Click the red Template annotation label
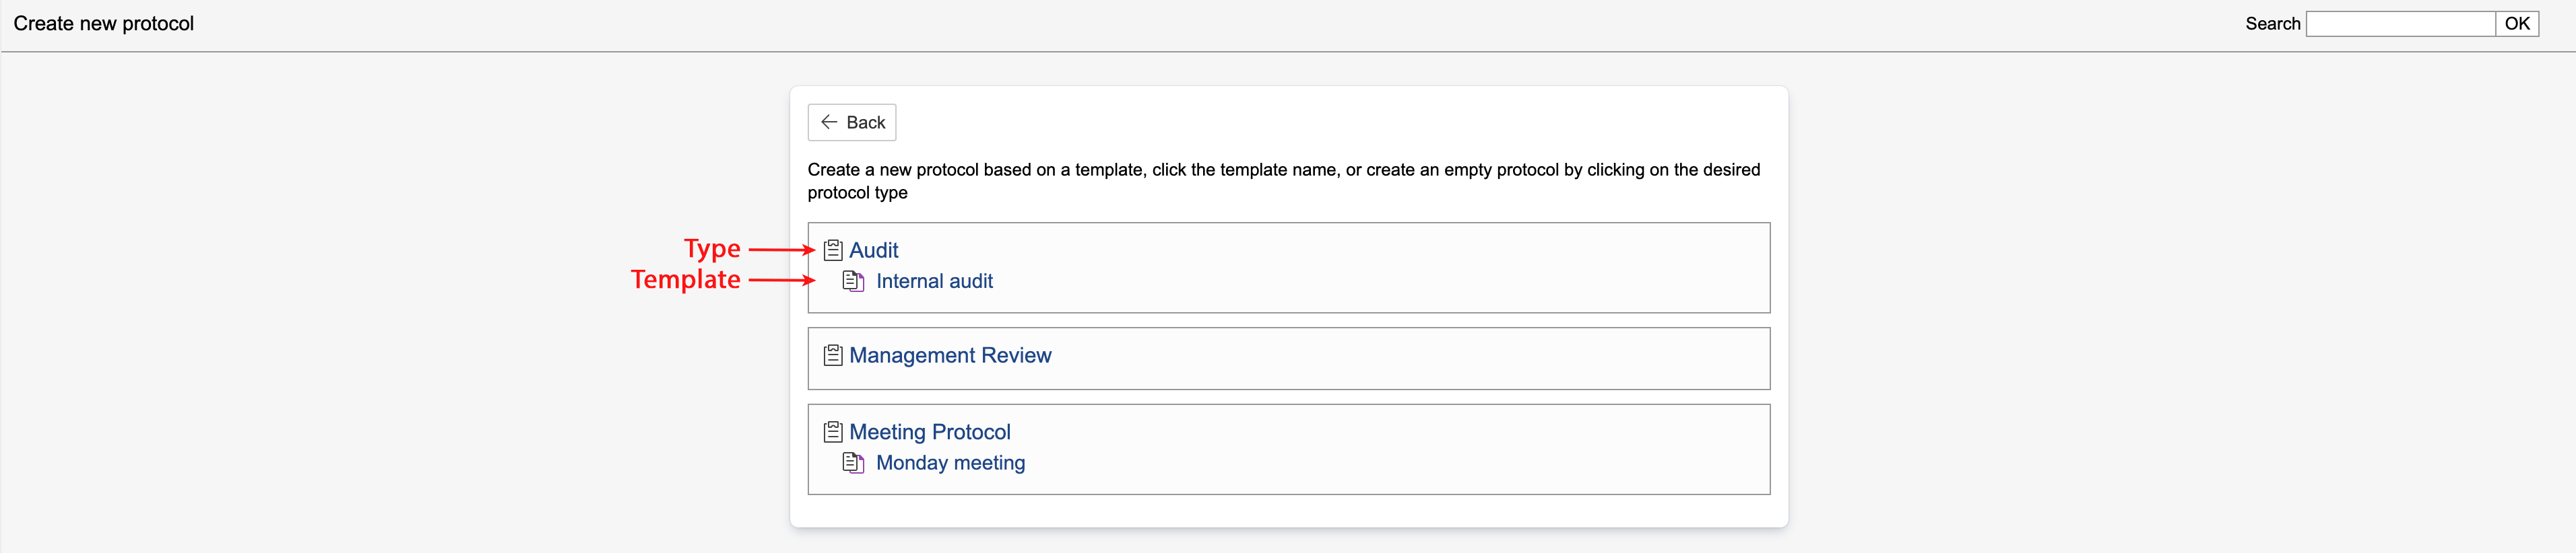Screen dimensions: 2576x553 (685, 279)
